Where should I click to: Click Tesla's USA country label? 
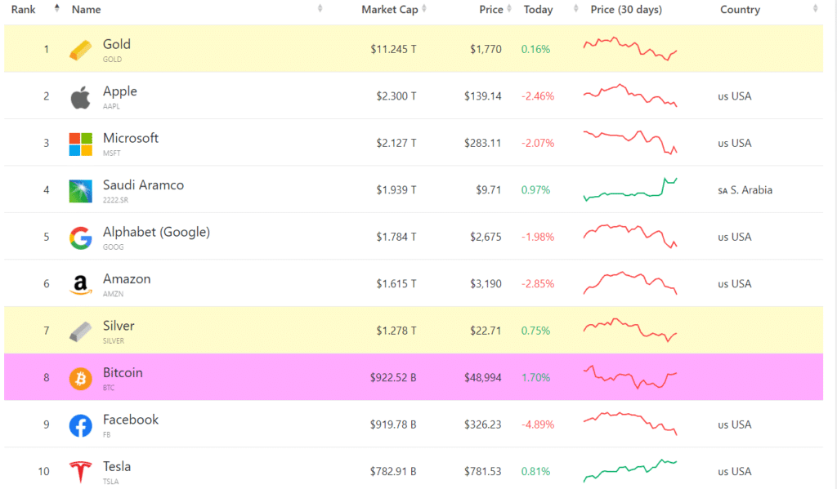735,471
